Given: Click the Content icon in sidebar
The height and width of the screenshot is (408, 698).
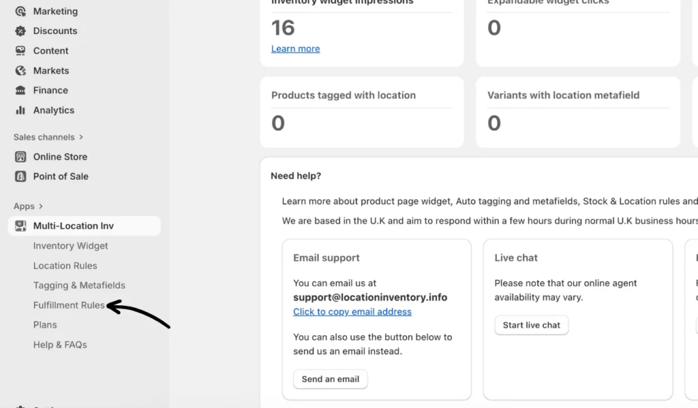Looking at the screenshot, I should point(20,51).
